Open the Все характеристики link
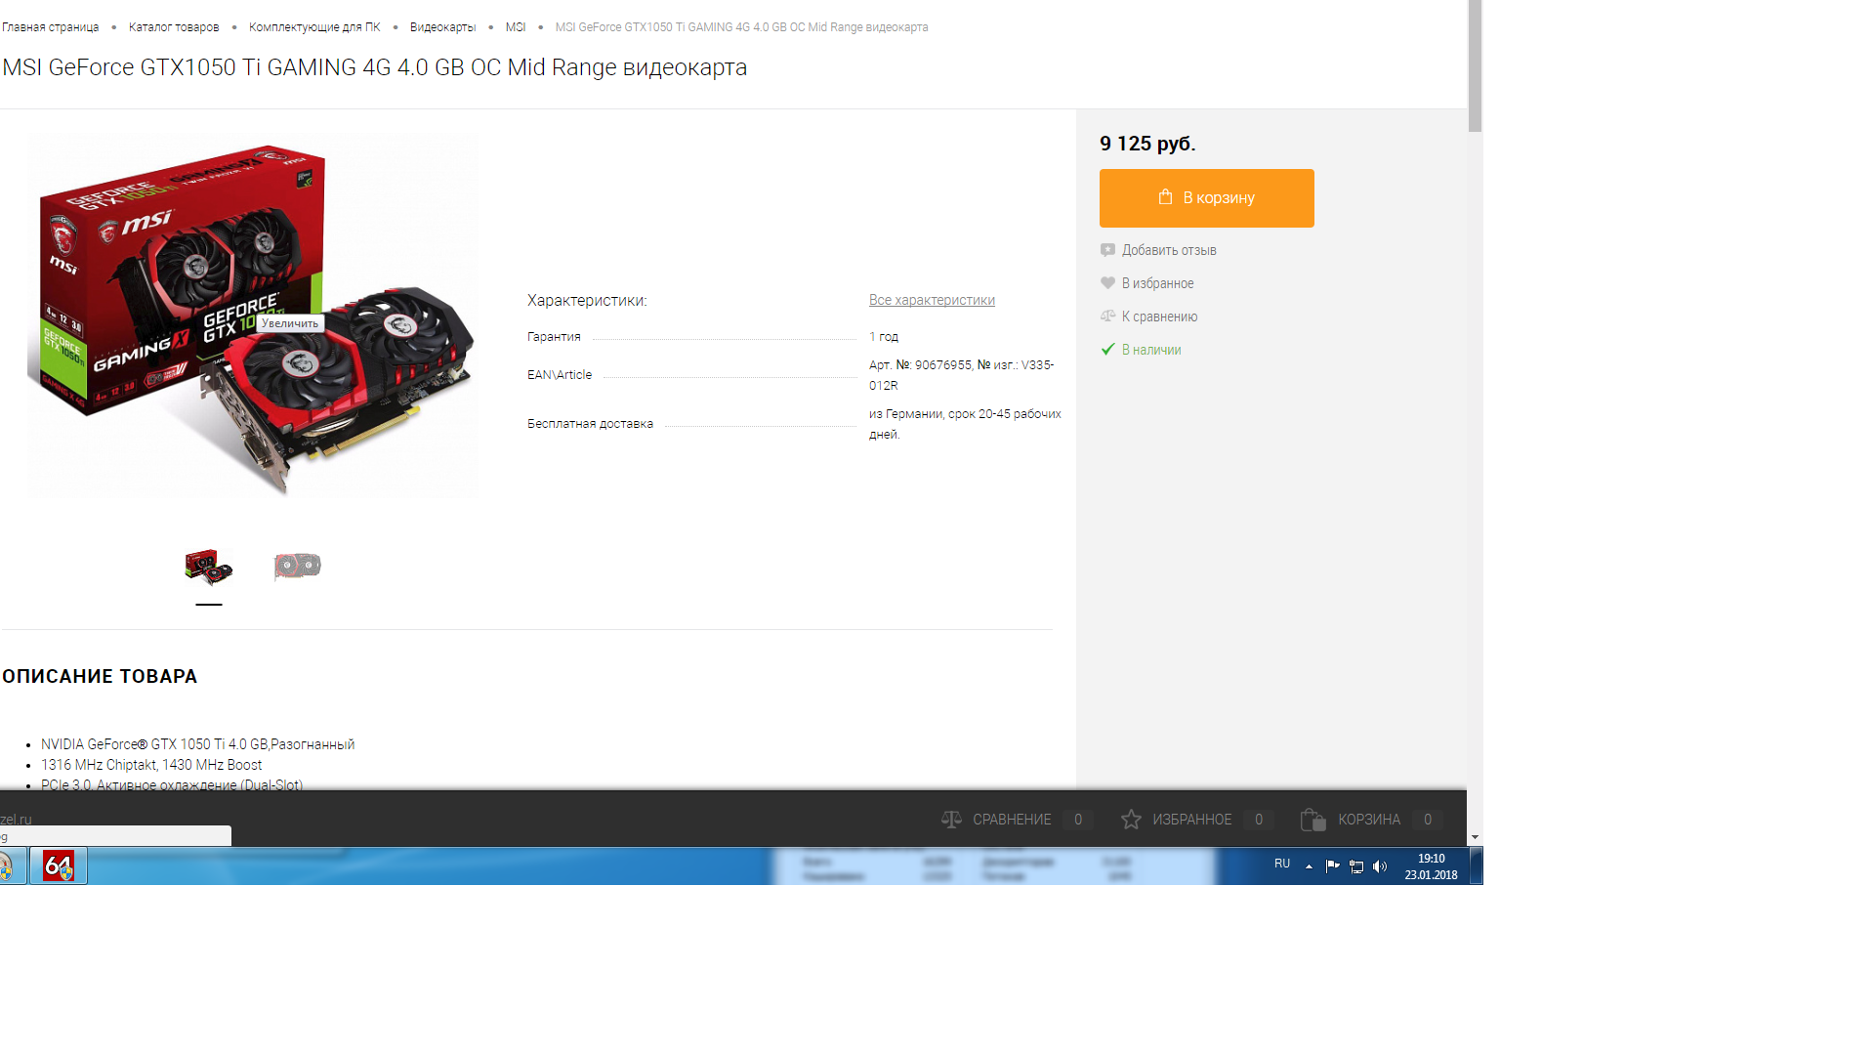The width and height of the screenshot is (1875, 1055). tap(932, 300)
